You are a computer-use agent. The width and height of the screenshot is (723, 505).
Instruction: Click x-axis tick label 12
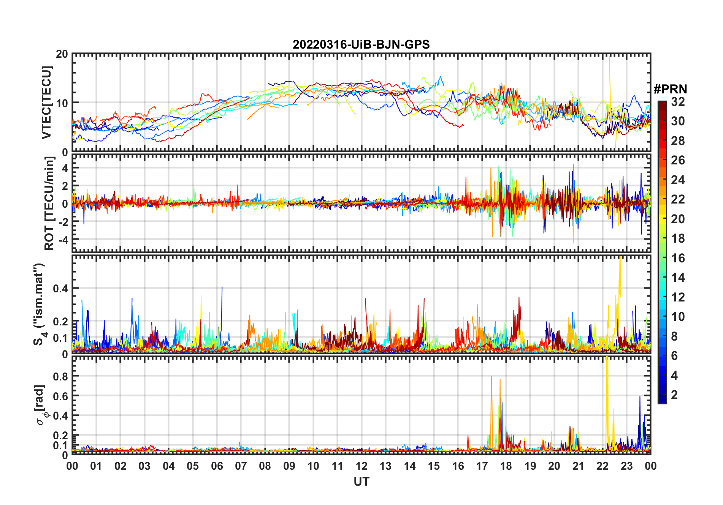click(361, 466)
